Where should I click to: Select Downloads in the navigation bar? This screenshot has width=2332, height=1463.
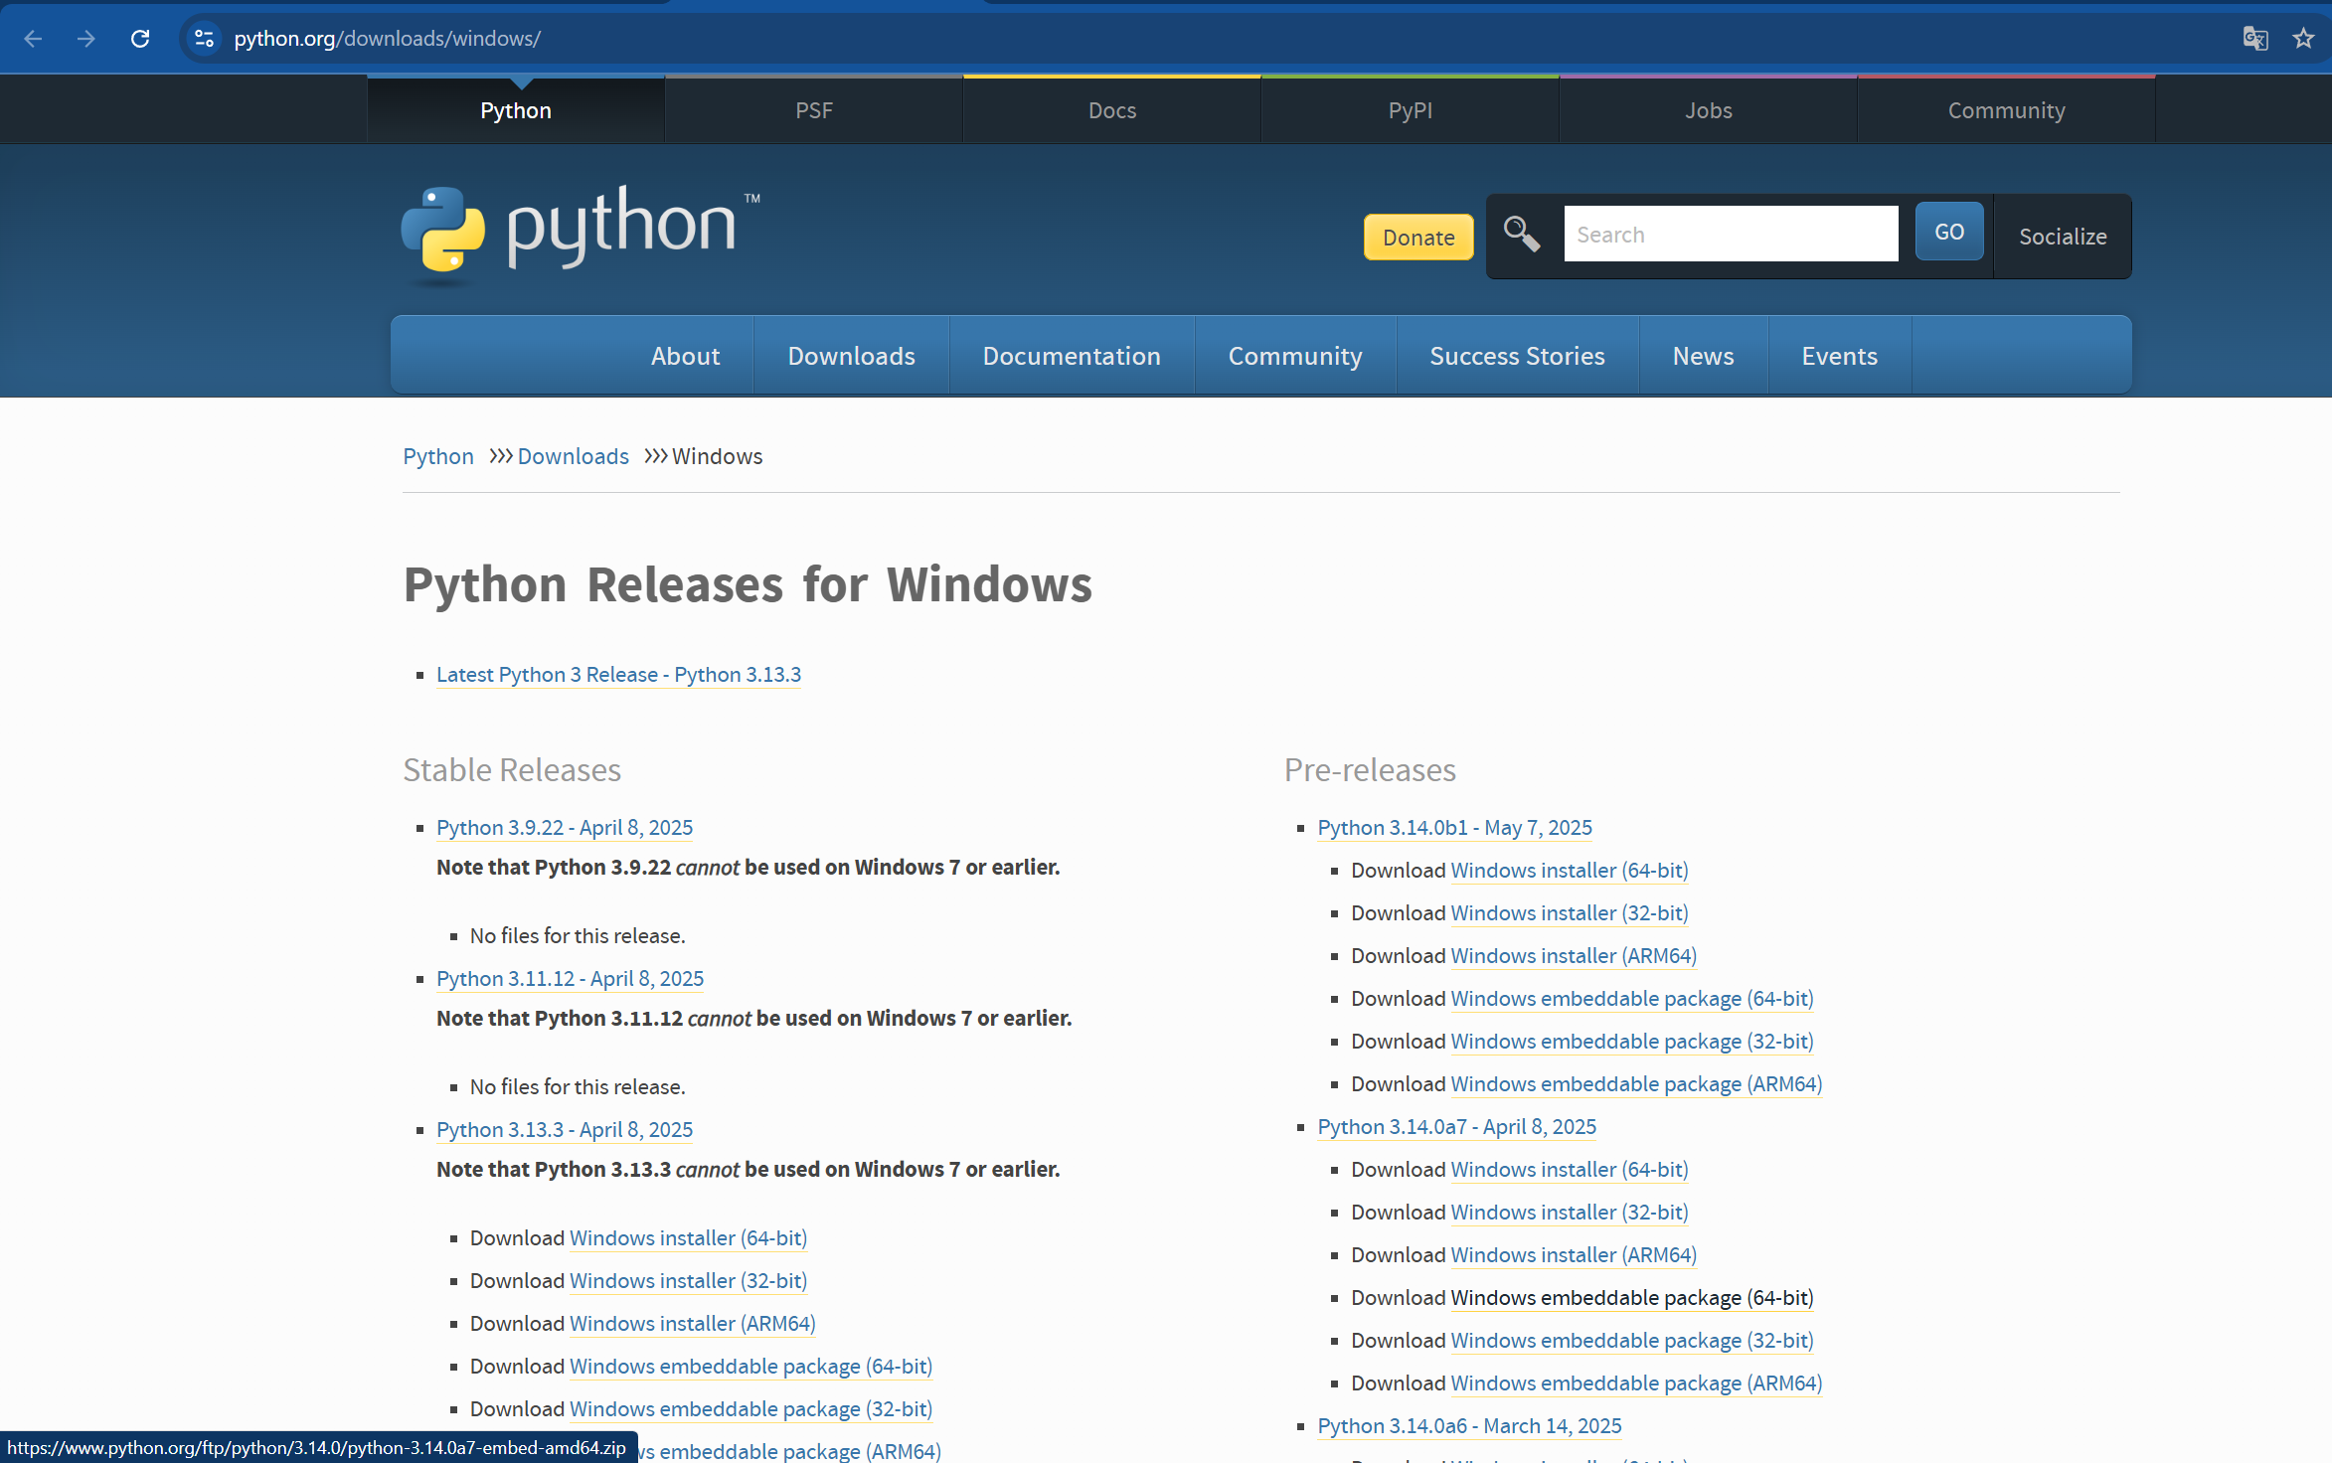click(851, 355)
